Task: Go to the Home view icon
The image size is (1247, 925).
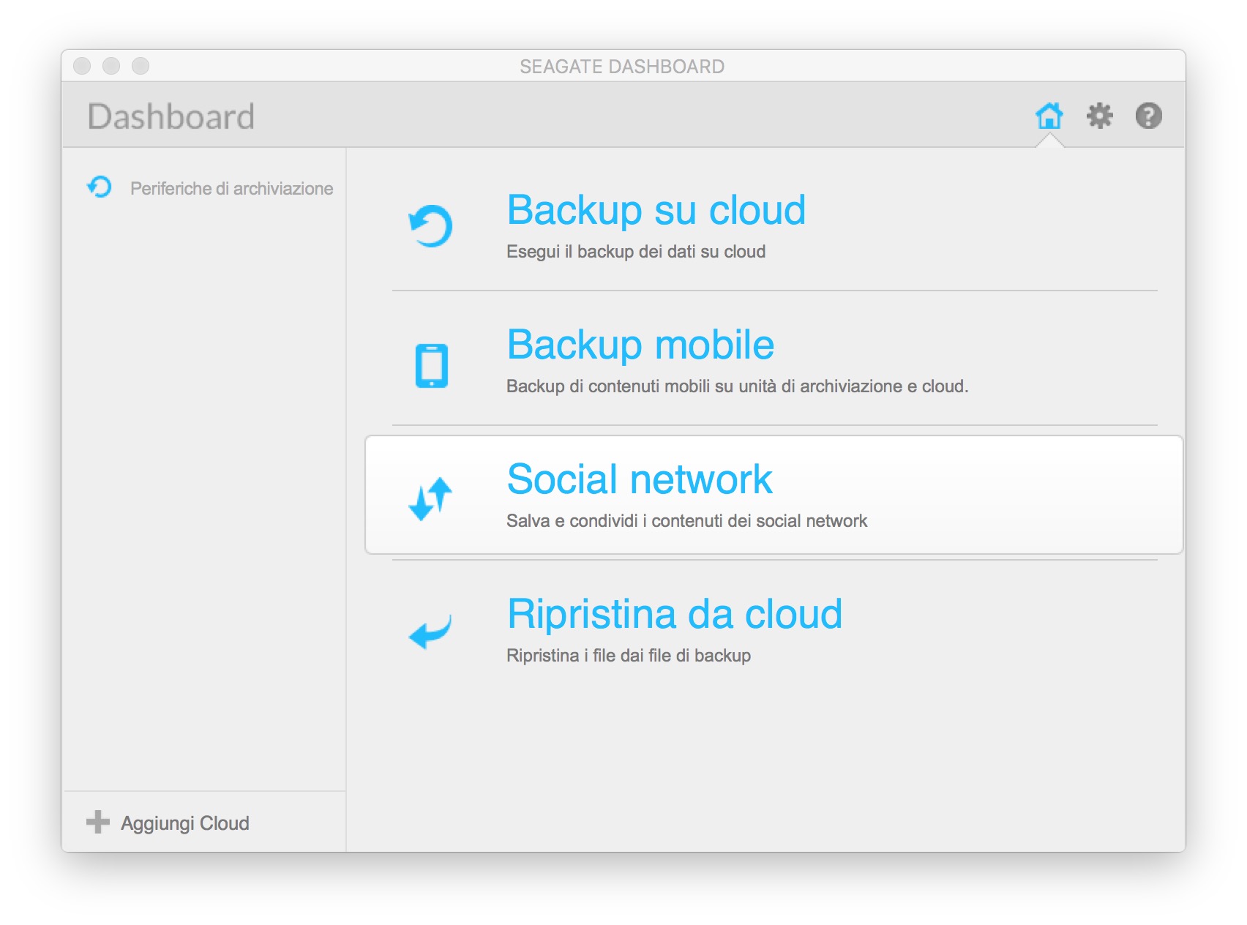Action: pyautogui.click(x=1049, y=116)
